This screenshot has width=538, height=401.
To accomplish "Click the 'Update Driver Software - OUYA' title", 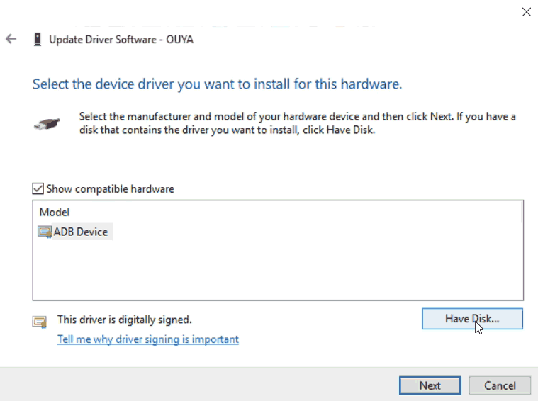I will point(121,40).
